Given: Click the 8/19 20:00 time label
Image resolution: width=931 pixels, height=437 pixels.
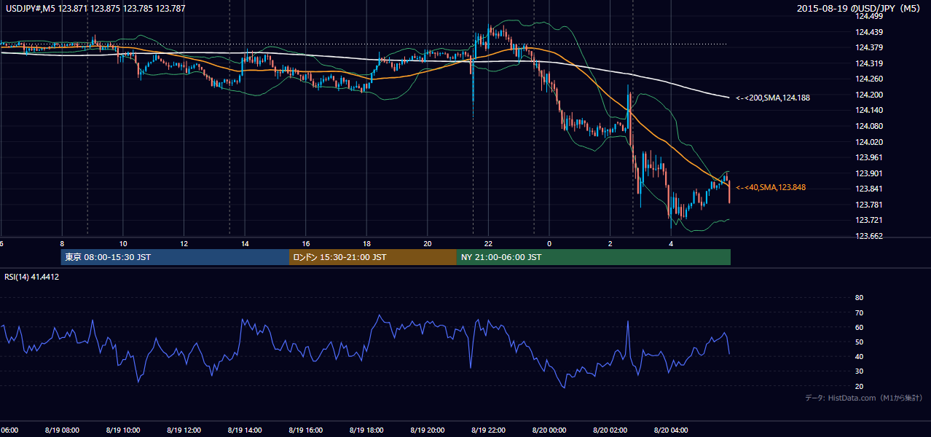Looking at the screenshot, I should (428, 430).
